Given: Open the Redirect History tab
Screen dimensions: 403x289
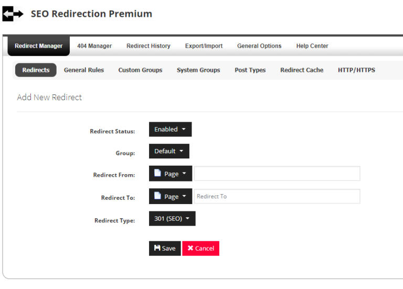Looking at the screenshot, I should (x=149, y=46).
